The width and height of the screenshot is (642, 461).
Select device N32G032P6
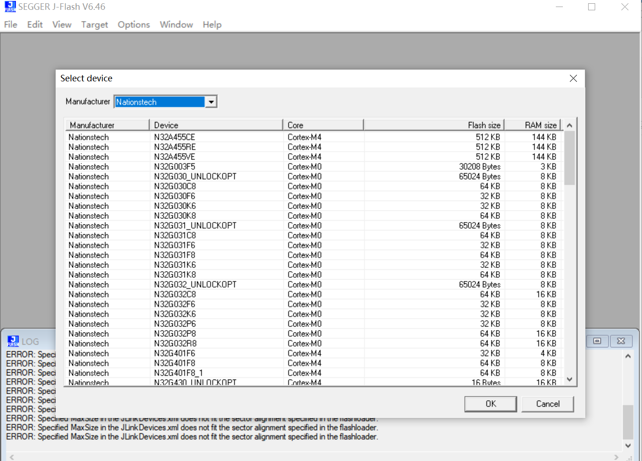tap(175, 324)
